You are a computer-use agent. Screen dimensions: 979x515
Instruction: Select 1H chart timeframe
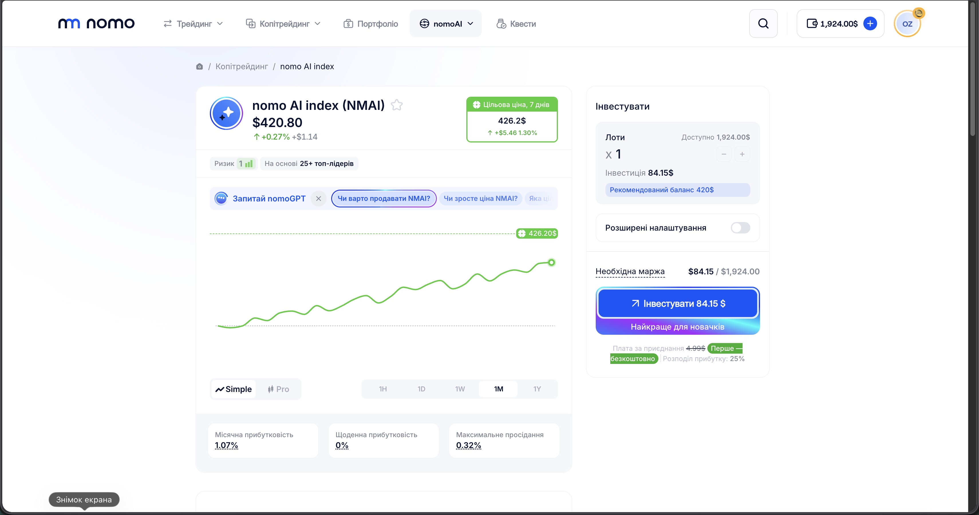tap(383, 389)
